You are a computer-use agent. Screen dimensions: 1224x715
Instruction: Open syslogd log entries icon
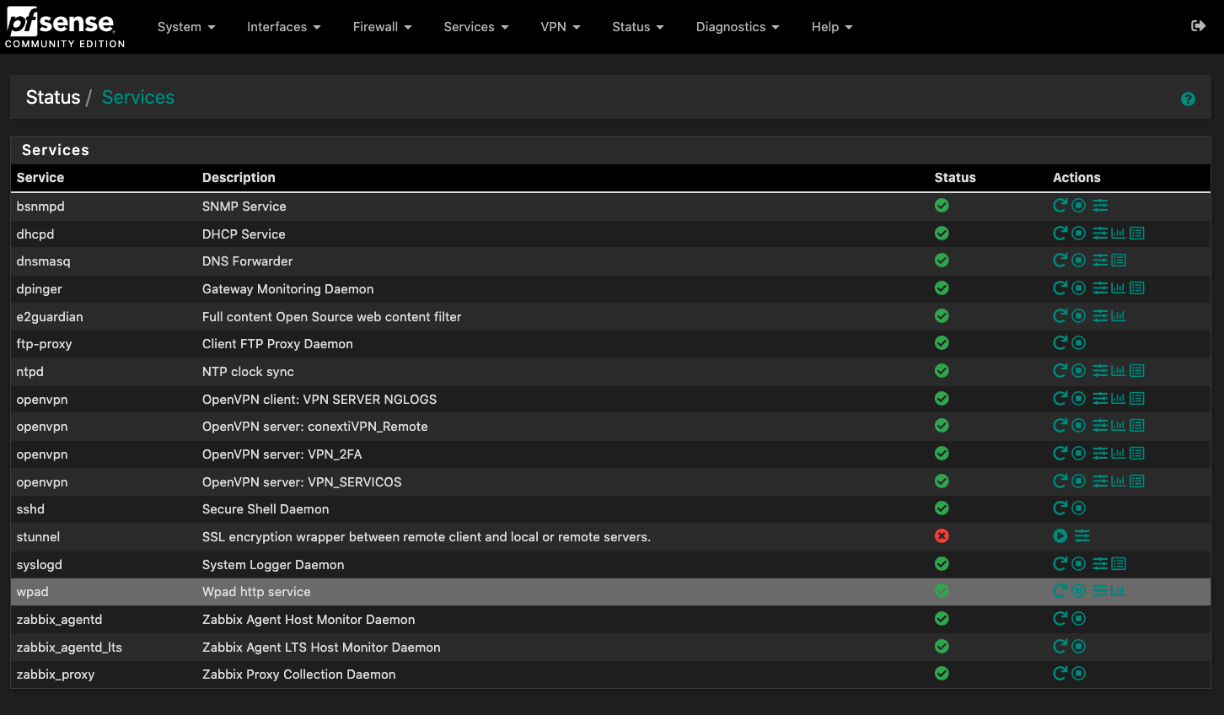pyautogui.click(x=1119, y=563)
